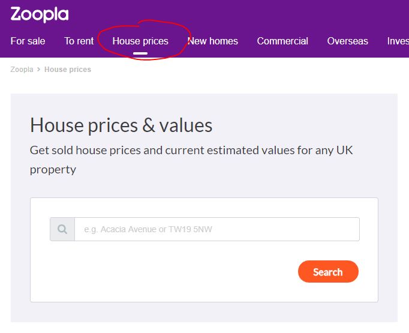Switch to the To rent tab
Image resolution: width=409 pixels, height=333 pixels.
[x=79, y=41]
